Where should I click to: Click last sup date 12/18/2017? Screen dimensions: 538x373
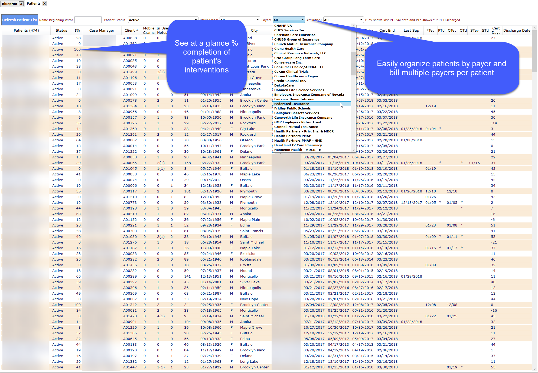point(411,203)
